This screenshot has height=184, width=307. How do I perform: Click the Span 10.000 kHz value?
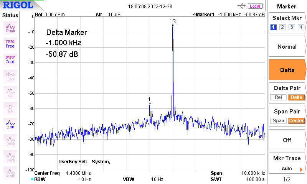[253, 173]
